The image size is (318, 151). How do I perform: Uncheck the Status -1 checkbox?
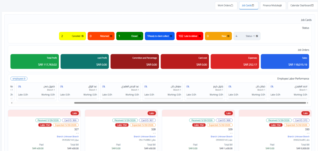(257, 36)
